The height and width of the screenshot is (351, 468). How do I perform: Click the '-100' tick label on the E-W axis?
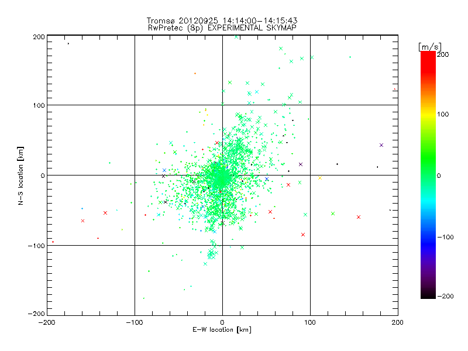click(135, 322)
